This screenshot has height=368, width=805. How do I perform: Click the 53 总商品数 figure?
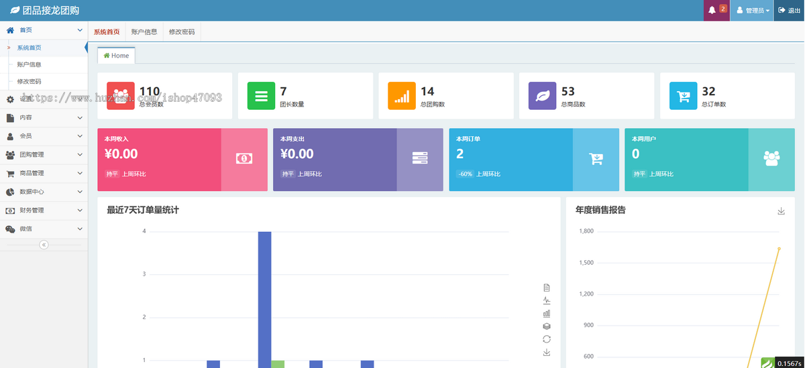click(568, 92)
